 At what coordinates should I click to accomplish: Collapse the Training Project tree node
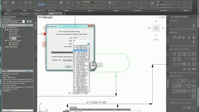click(3, 28)
